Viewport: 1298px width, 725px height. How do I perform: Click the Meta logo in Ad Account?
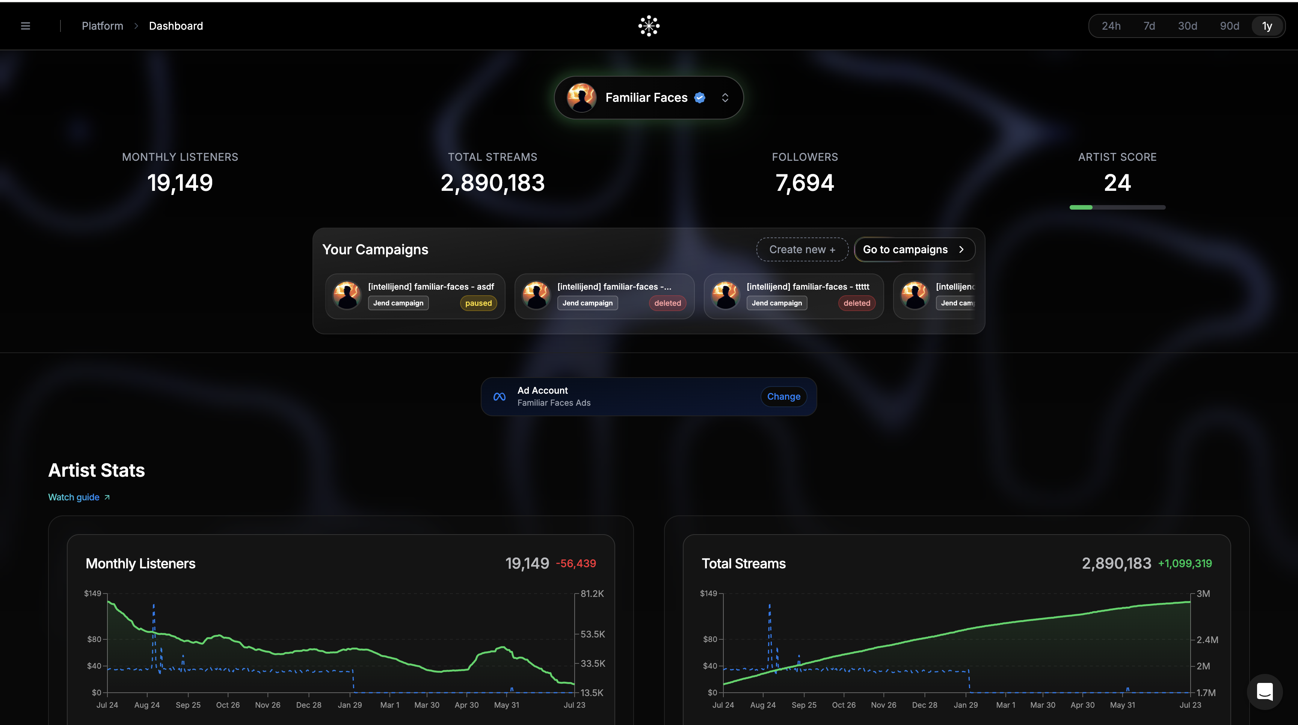(500, 397)
